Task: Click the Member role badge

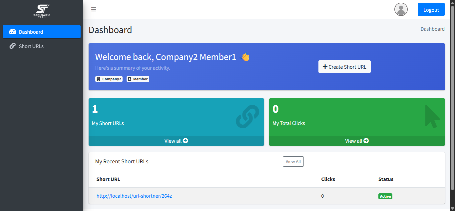Action: pyautogui.click(x=138, y=79)
